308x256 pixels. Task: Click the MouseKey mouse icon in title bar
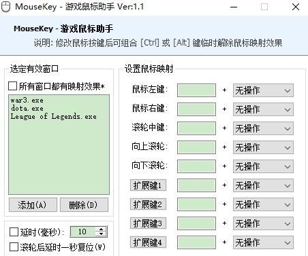point(5,7)
